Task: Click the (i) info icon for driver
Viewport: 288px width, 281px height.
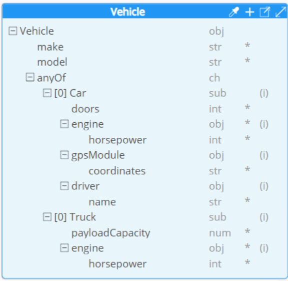Action: 264,186
